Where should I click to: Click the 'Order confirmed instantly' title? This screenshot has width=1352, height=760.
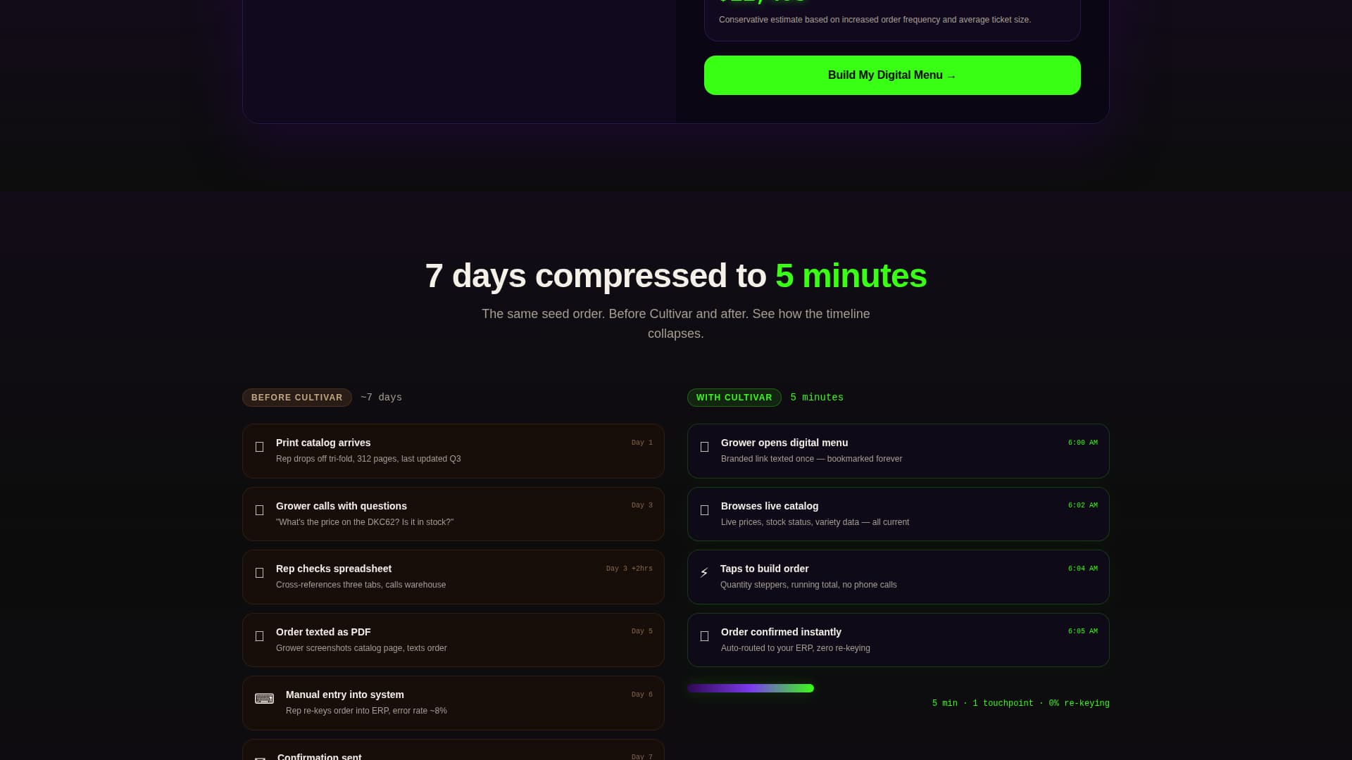tap(781, 632)
